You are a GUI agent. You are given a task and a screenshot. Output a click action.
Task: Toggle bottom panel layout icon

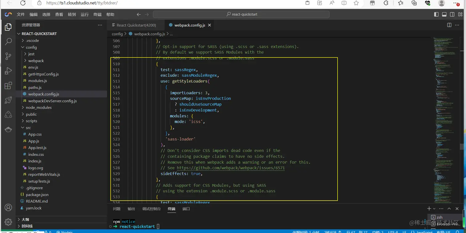click(x=444, y=14)
